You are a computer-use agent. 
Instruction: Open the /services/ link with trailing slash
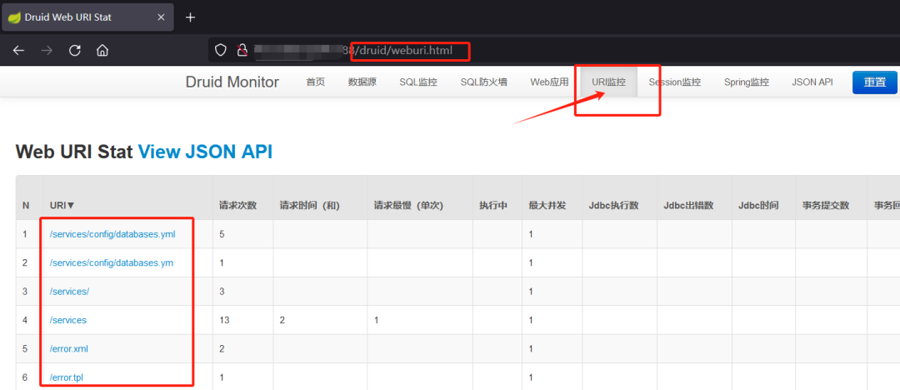point(69,292)
